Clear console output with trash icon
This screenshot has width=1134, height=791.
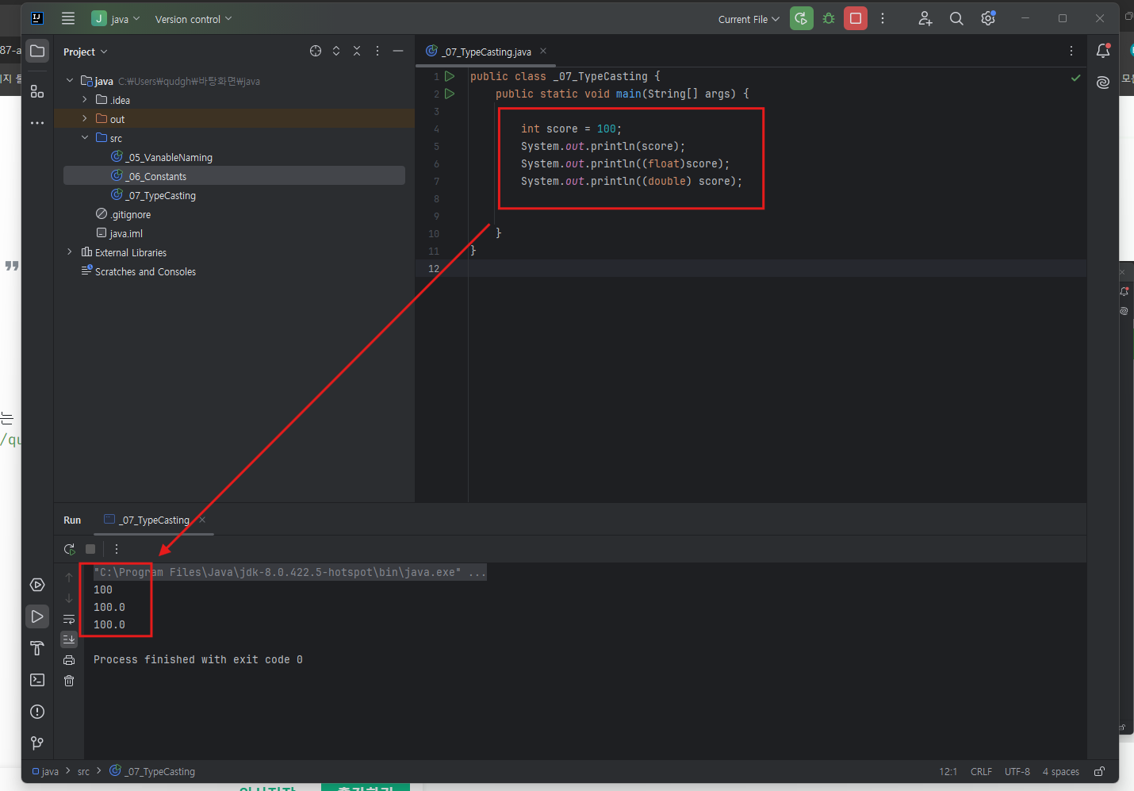pos(69,681)
